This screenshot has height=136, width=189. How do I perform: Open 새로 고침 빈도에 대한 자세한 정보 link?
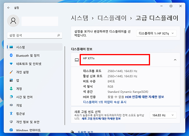point(101,118)
